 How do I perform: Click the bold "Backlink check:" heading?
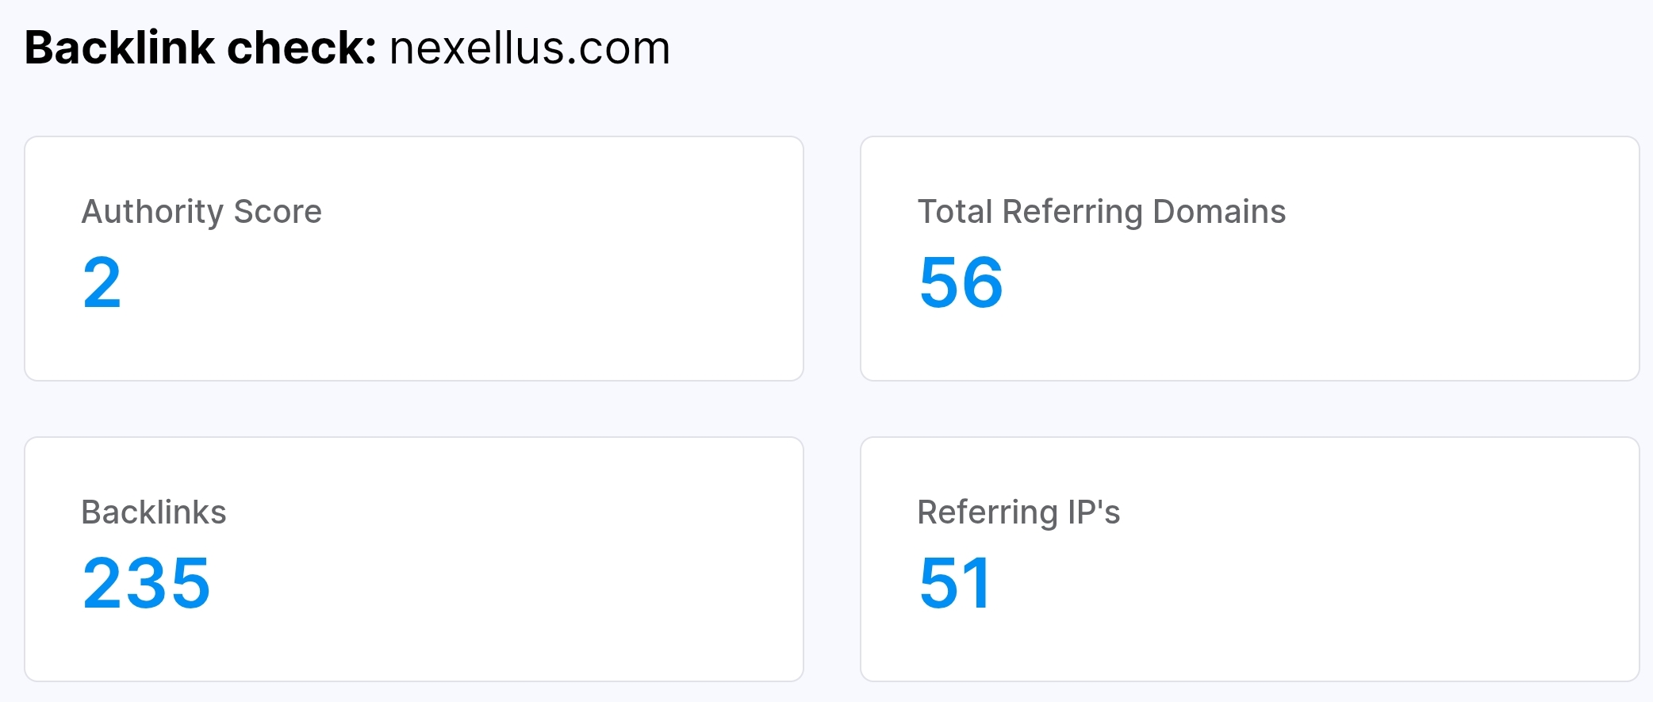tap(200, 48)
